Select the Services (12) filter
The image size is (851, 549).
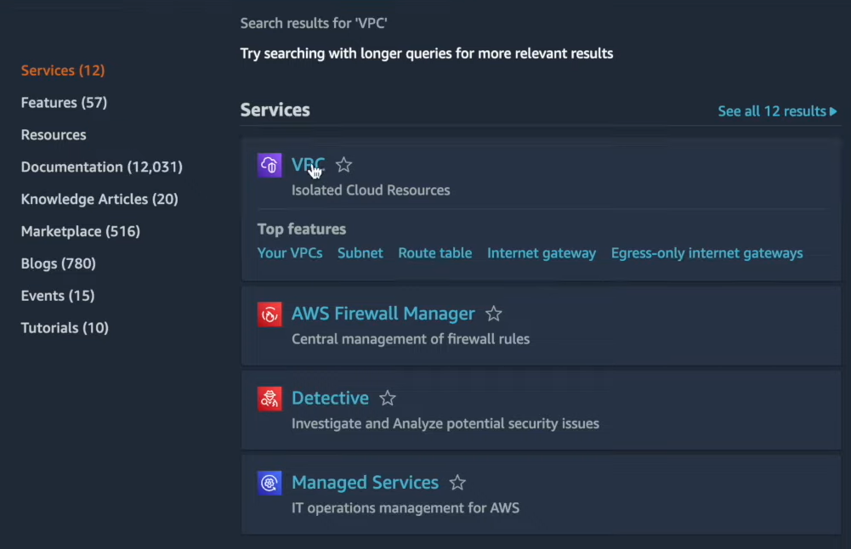pyautogui.click(x=62, y=70)
